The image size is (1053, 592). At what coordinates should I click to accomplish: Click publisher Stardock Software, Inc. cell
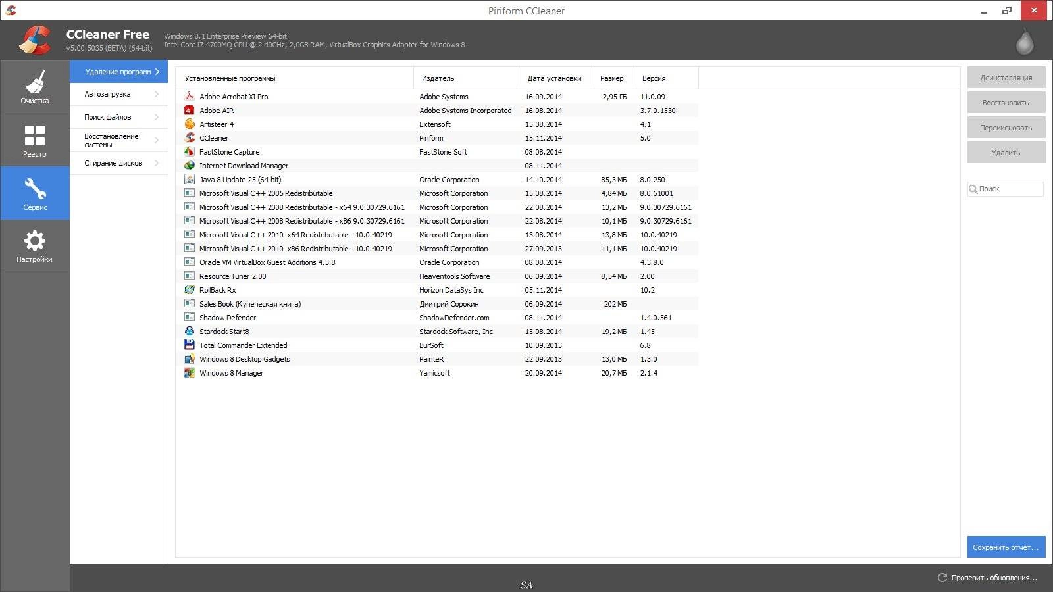pyautogui.click(x=457, y=332)
